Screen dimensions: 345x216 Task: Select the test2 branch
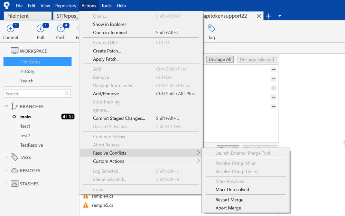[x=25, y=136]
